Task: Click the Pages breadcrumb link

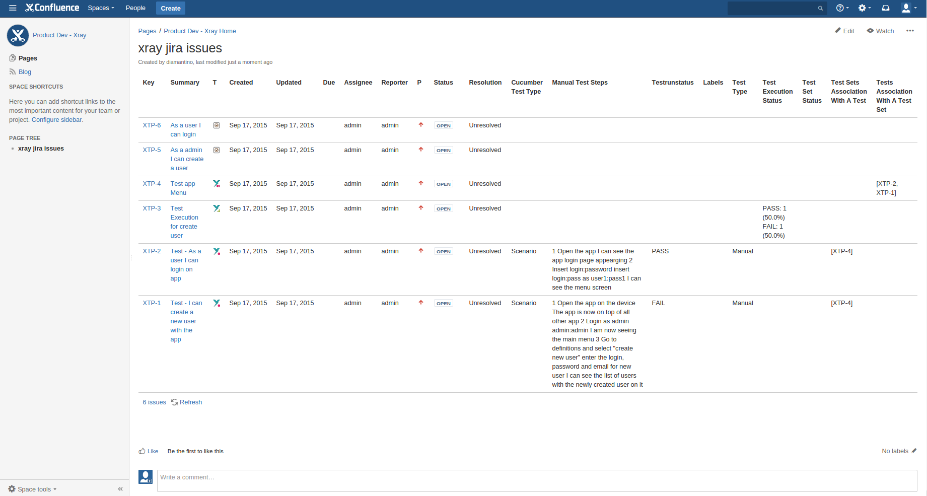Action: coord(147,31)
